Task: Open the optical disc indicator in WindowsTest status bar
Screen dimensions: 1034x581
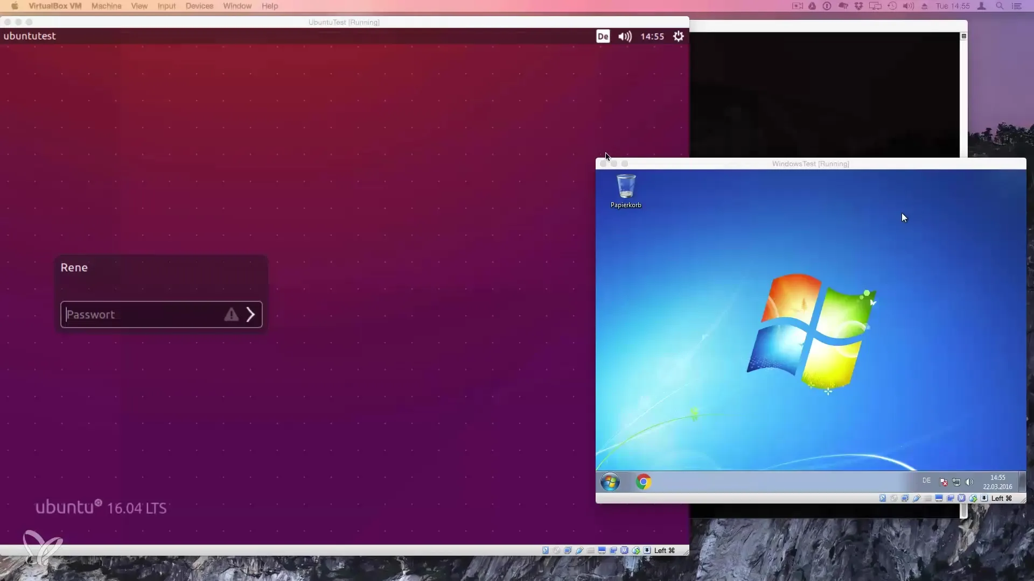Action: [893, 498]
